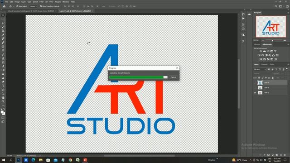The image size is (290, 163).
Task: Hide Layer 1 using its eye icon
Action: point(255,93)
